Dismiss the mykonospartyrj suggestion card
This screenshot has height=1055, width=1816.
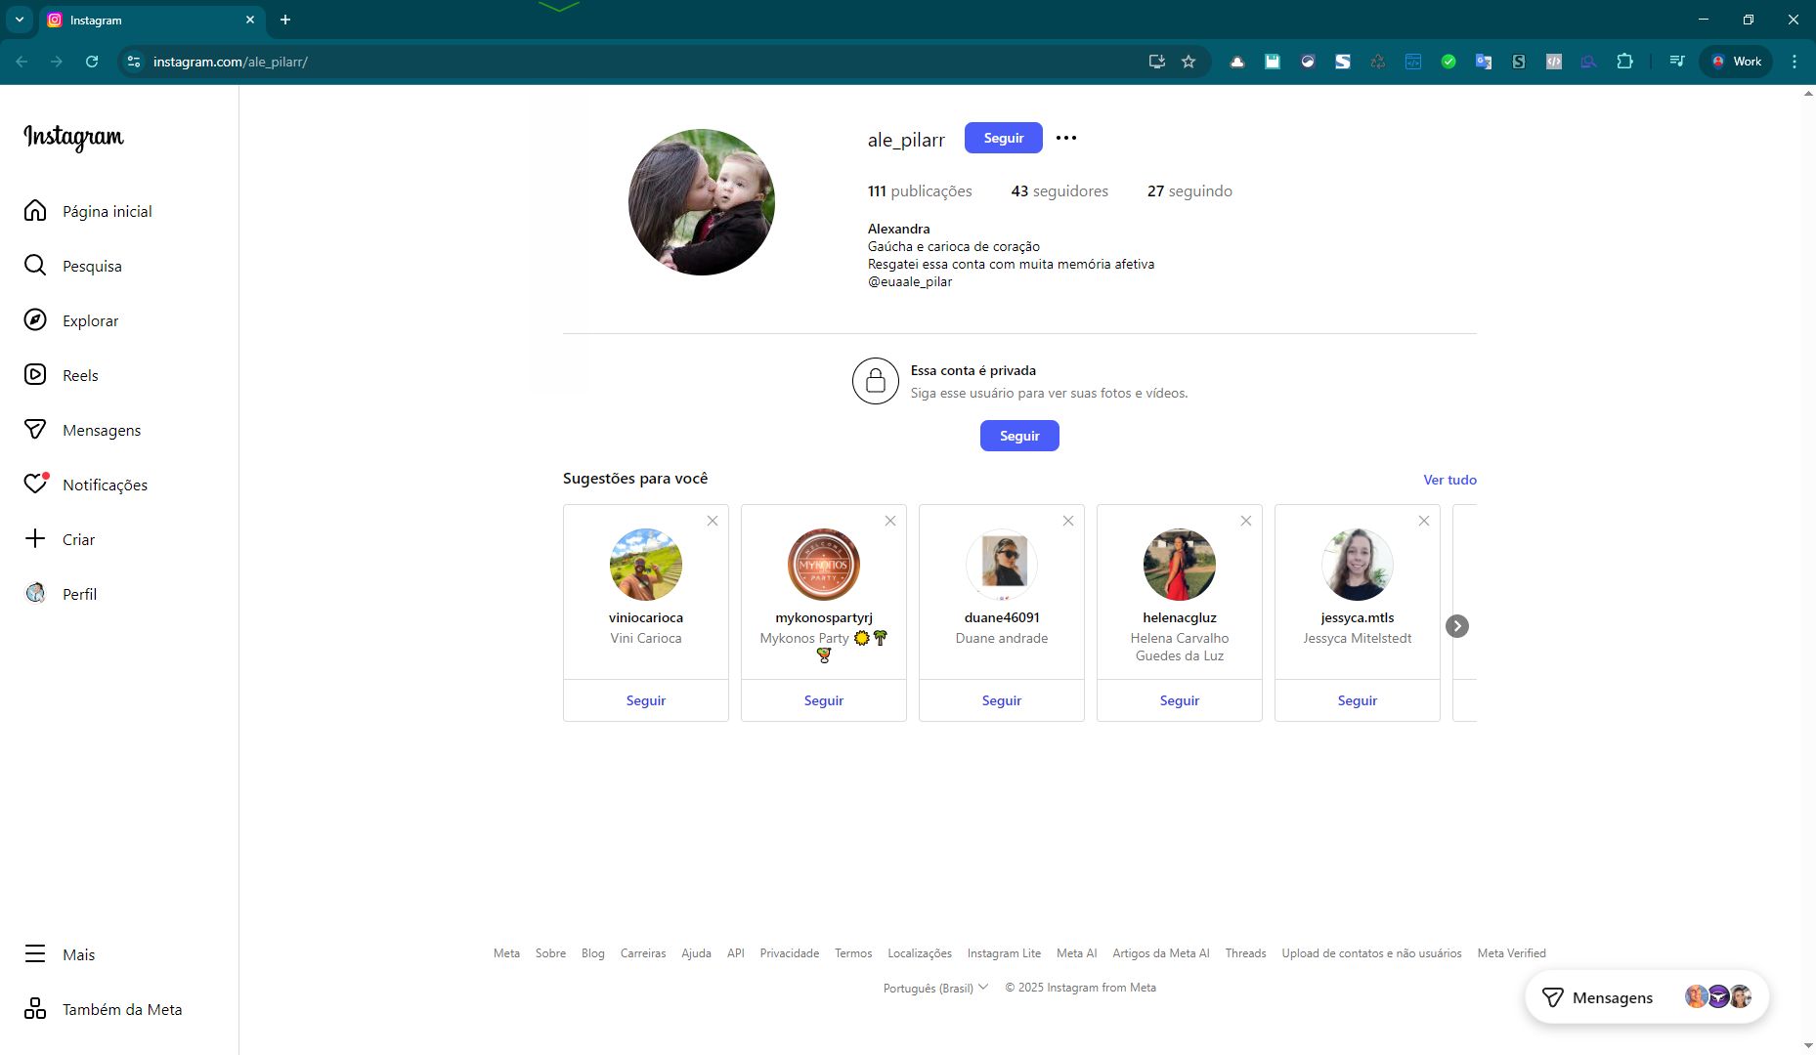[x=890, y=521]
